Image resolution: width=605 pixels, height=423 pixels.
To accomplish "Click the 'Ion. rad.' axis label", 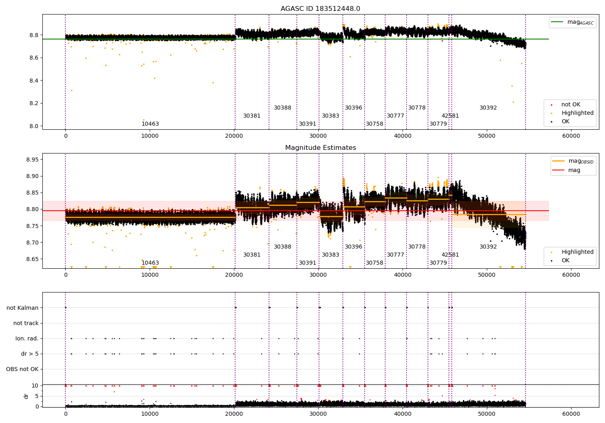I will pos(27,338).
